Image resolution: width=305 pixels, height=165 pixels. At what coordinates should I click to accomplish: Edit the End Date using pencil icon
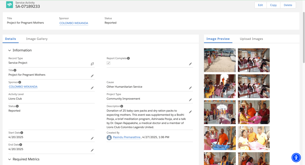(x=92, y=150)
